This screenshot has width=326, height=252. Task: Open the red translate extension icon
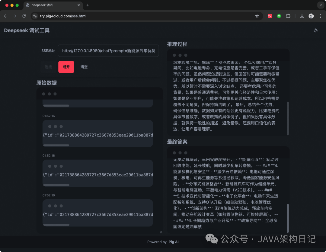270,16
